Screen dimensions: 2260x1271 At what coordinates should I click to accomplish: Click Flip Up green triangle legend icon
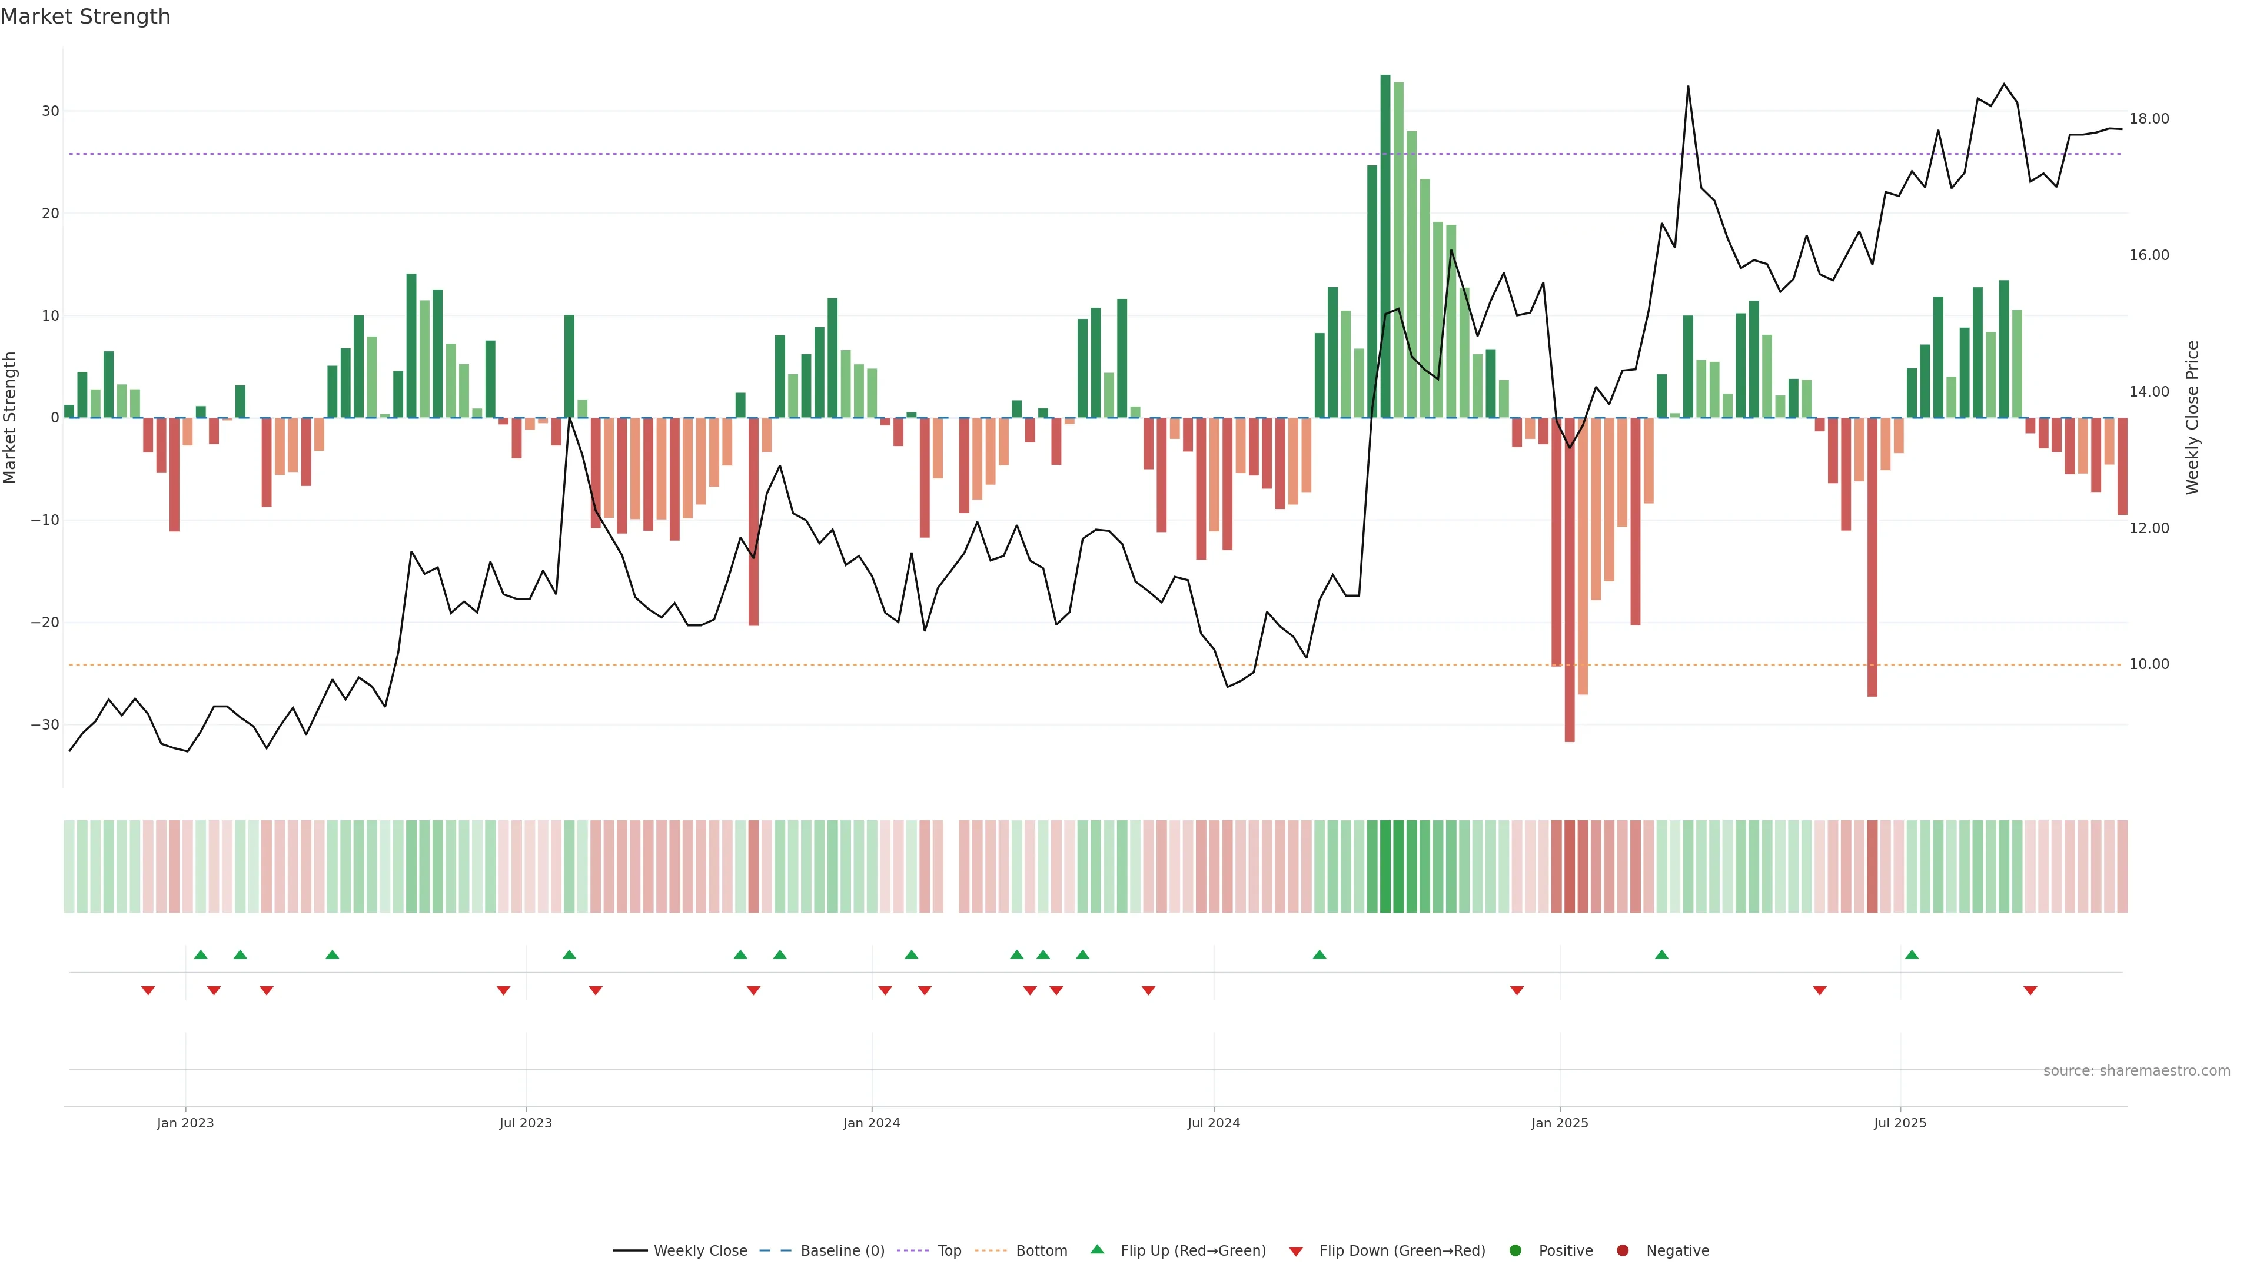click(1096, 1250)
